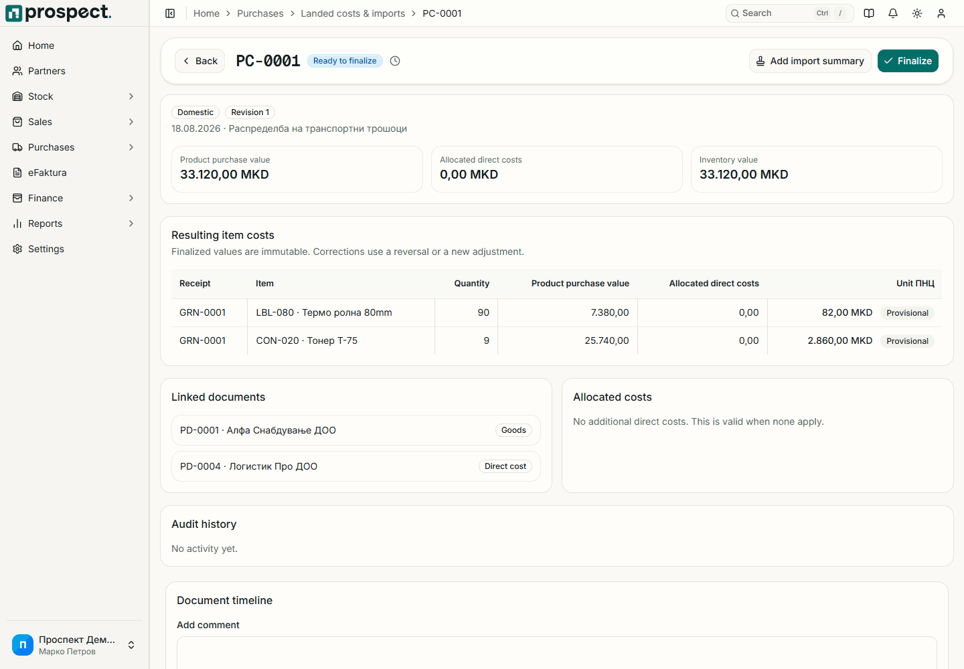Click Provisional badge on 82,00 MKD row
Screen dimensions: 964x669
click(907, 313)
